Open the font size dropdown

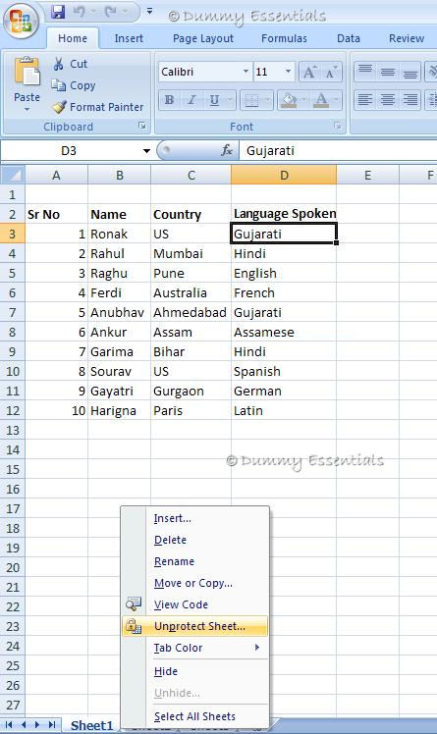[x=288, y=72]
